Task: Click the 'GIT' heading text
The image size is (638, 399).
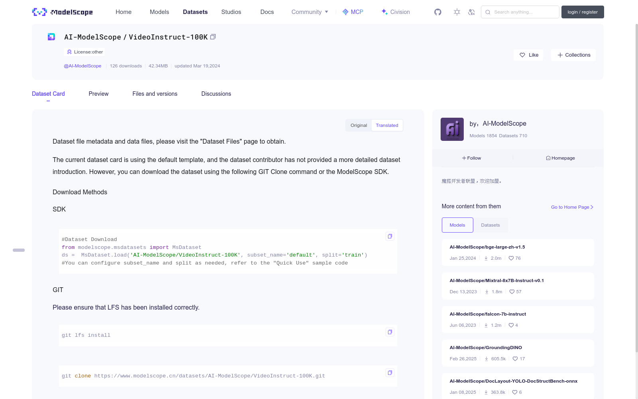Action: 58,290
